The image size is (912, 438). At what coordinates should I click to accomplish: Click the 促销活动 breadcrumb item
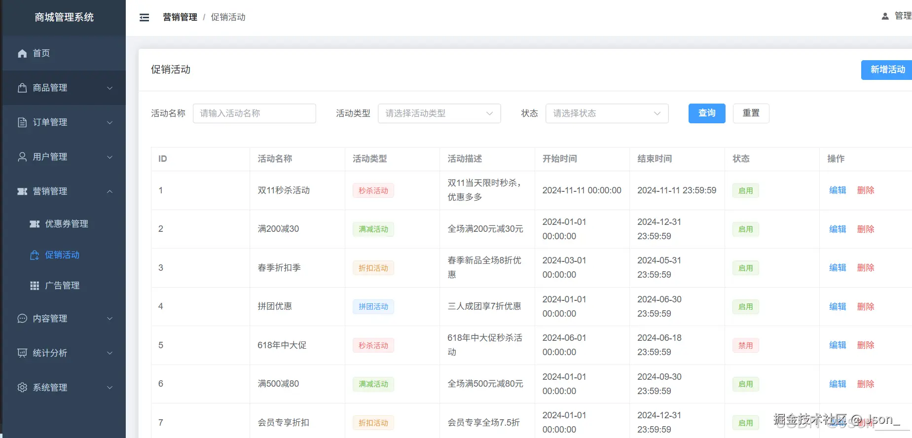(x=228, y=17)
